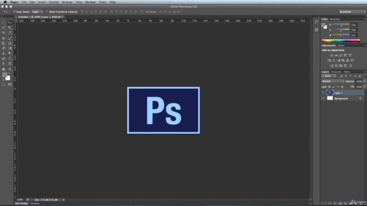Add a Levels adjustment
367x206 pixels.
336,56
